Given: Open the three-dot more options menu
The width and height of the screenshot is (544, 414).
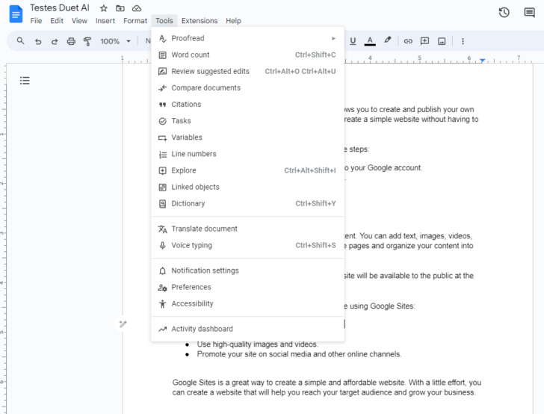Looking at the screenshot, I should point(463,41).
